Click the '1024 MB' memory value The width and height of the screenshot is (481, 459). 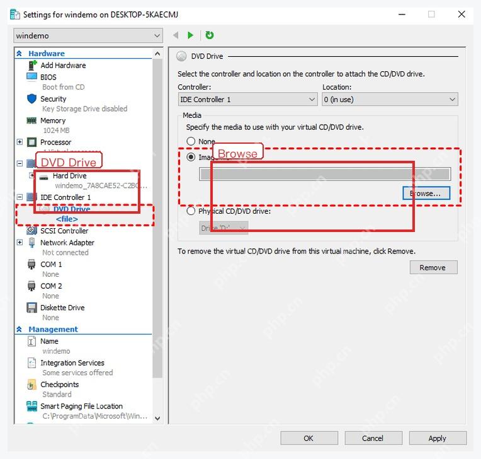pyautogui.click(x=57, y=131)
